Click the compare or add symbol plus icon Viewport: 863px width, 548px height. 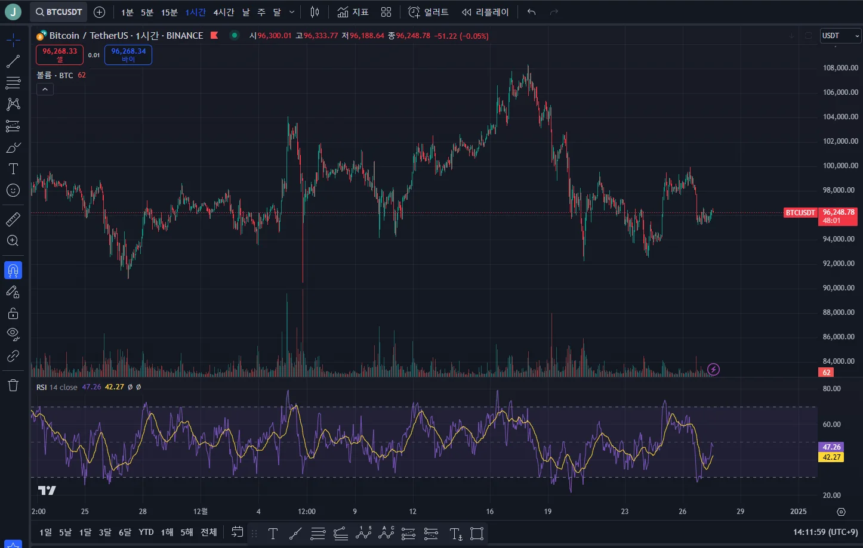[x=100, y=12]
